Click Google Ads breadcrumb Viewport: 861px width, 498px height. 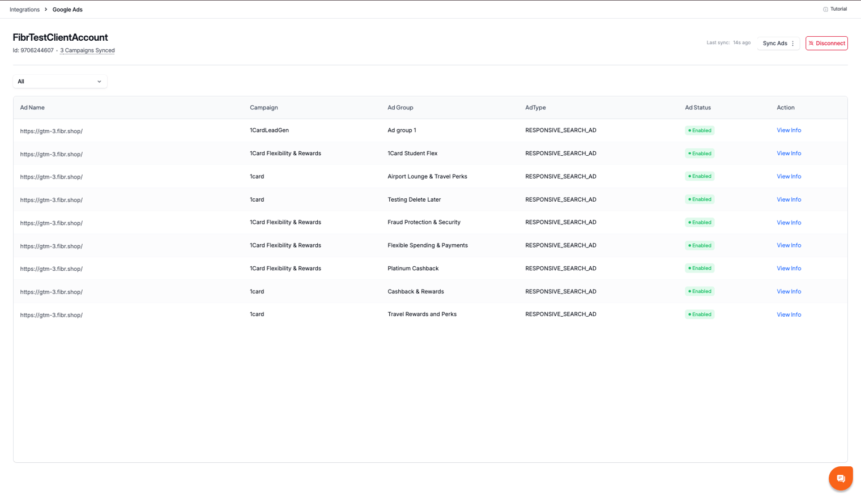point(67,10)
